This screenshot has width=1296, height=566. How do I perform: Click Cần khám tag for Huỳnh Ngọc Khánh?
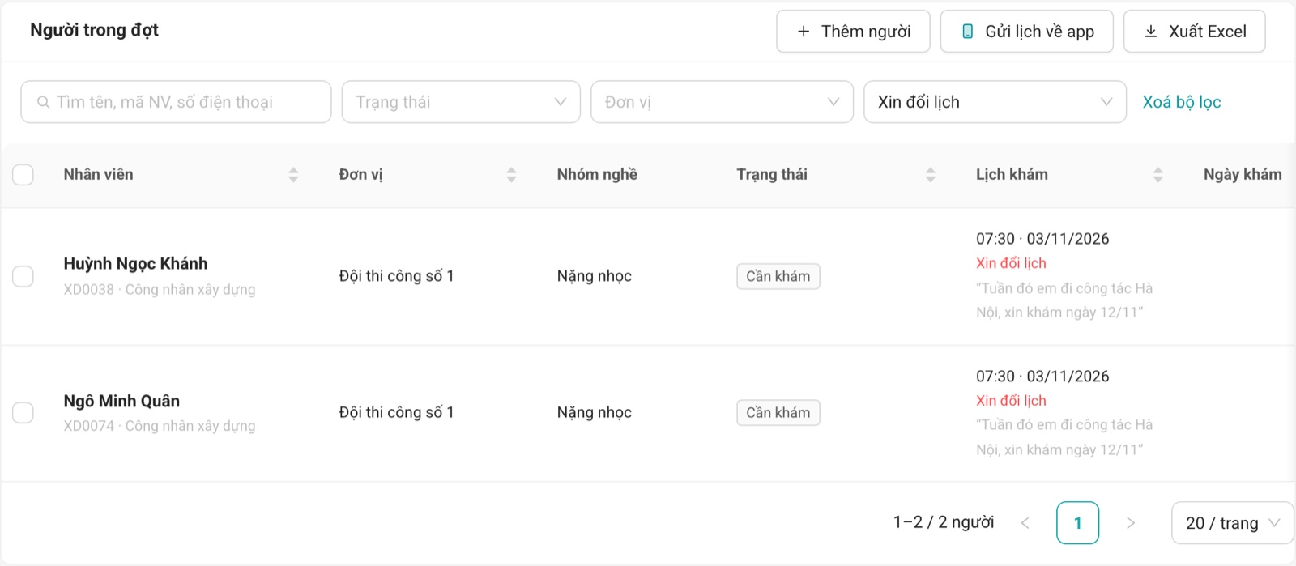coord(778,276)
